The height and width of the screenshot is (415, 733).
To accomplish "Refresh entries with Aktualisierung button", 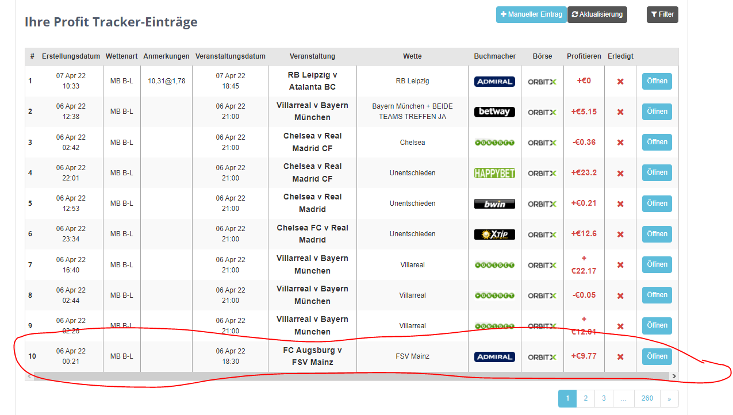I will pyautogui.click(x=597, y=14).
